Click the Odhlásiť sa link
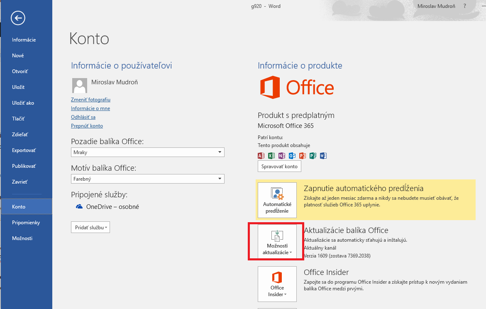486x309 pixels. coord(83,117)
